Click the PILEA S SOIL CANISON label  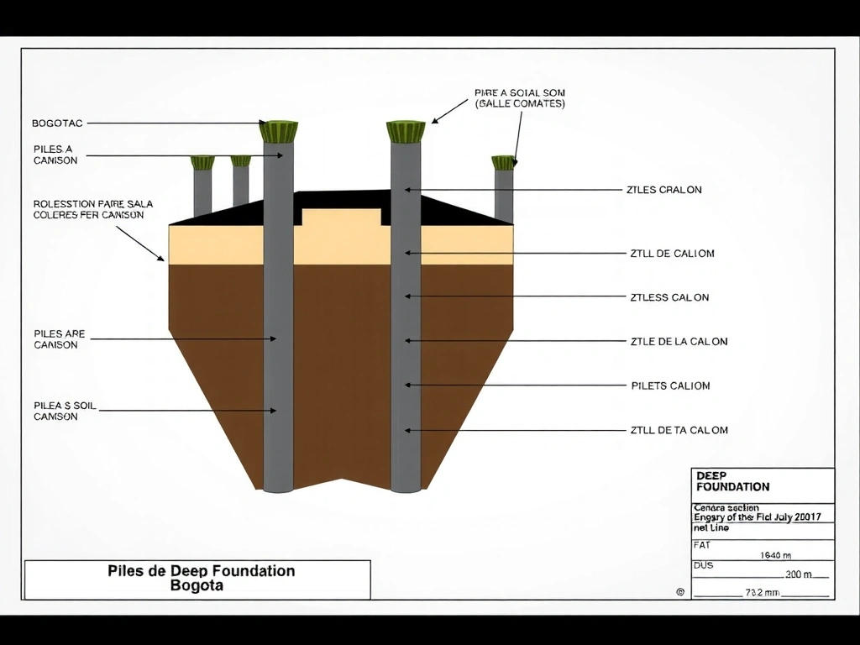[65, 411]
